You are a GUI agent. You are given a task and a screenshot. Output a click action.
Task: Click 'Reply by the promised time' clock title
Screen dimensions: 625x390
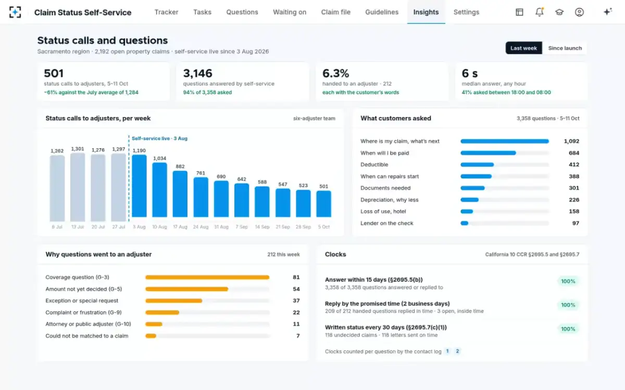pos(387,304)
